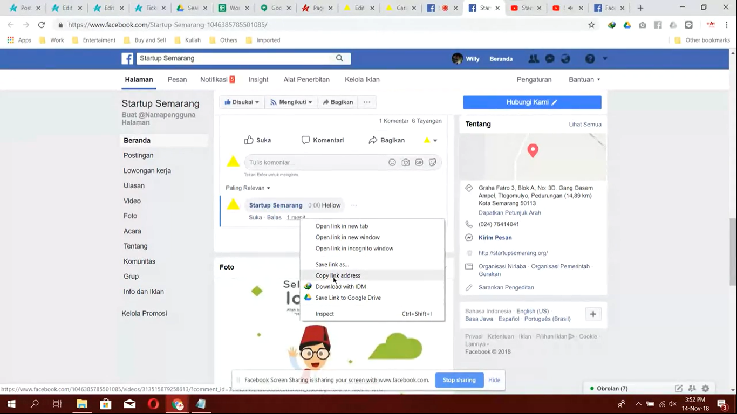Open comment options ellipsis next to Hellow

tap(354, 205)
